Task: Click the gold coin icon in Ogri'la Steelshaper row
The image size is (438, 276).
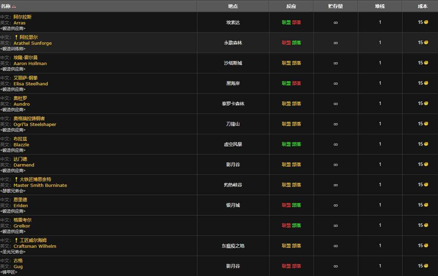Action: (x=426, y=124)
